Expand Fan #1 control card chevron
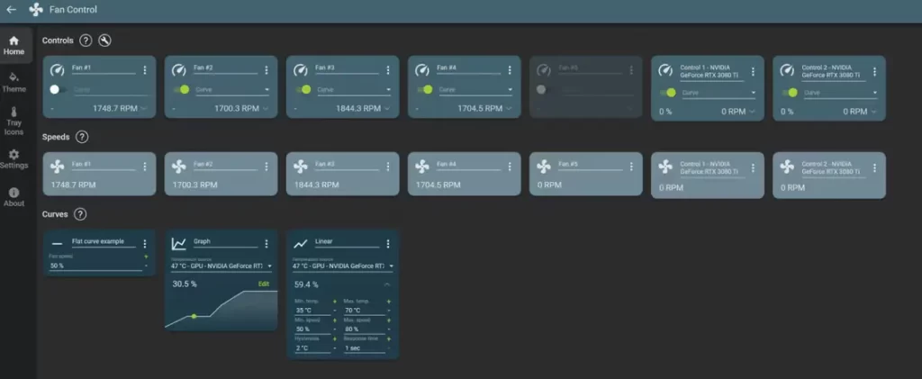This screenshot has height=379, width=922. pos(144,109)
